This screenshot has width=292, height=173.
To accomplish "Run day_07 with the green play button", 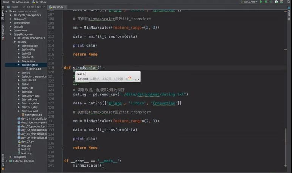I will click(261, 2).
